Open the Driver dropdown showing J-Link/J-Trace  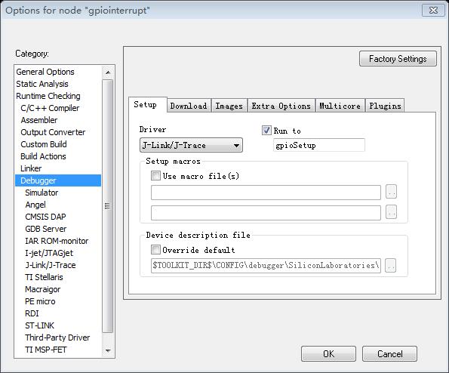point(191,145)
